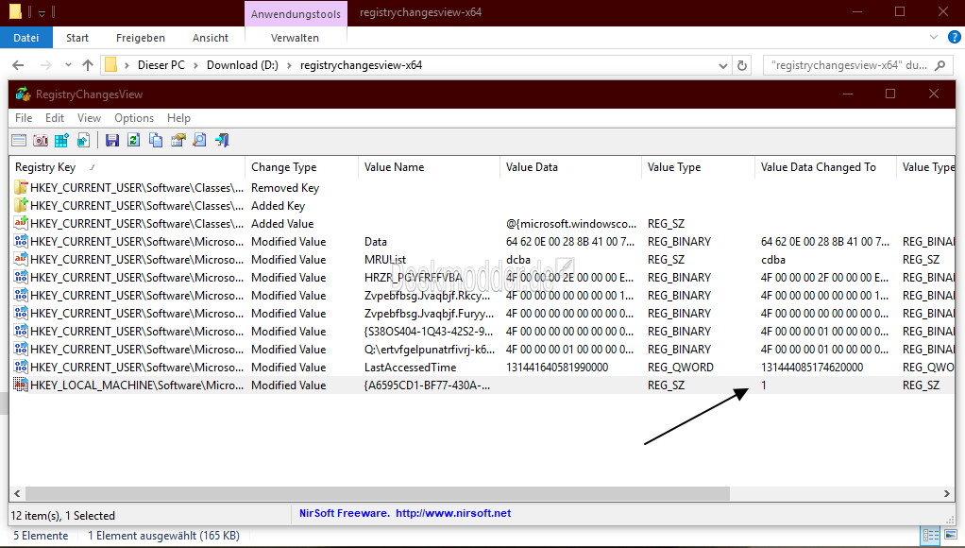Click the RegistryChangesView title bar app icon
This screenshot has height=548, width=965.
(x=23, y=94)
